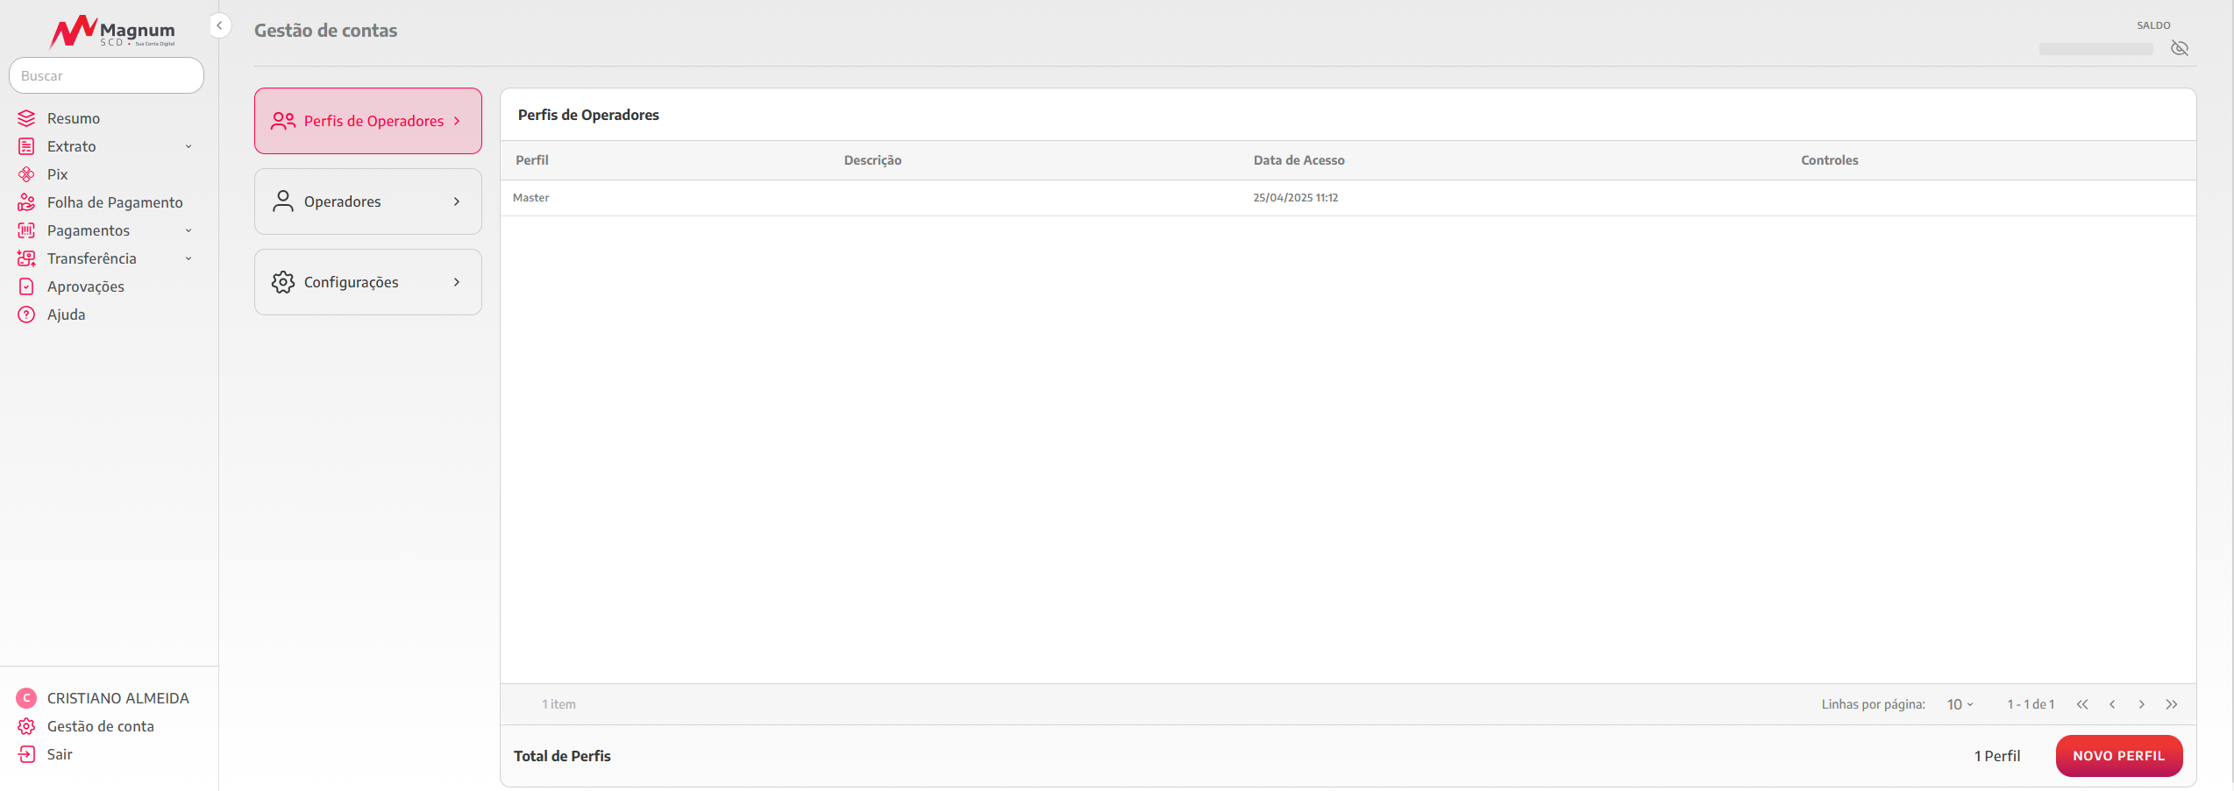The height and width of the screenshot is (791, 2234).
Task: Click the 'Gestão de contas' page title
Action: pos(326,31)
